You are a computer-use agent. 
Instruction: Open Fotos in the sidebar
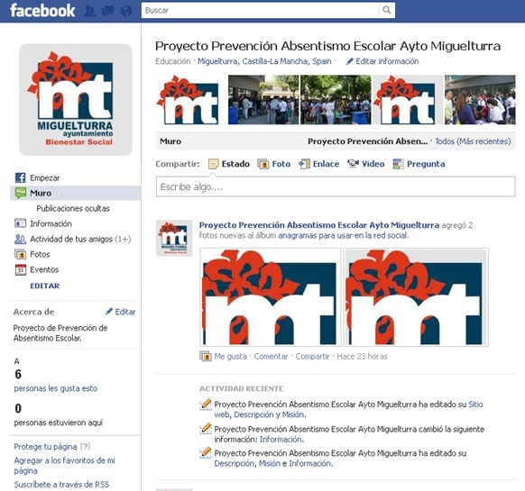[x=40, y=254]
